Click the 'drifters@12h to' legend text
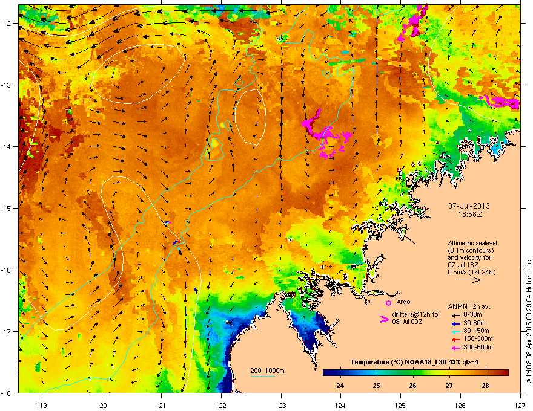The width and height of the screenshot is (533, 411). [415, 315]
